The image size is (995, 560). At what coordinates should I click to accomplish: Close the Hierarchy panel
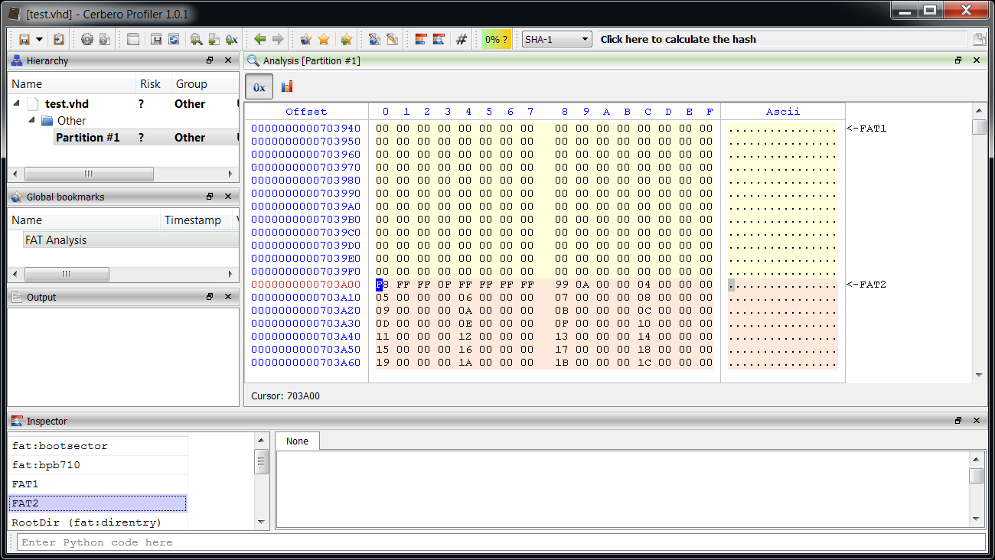coord(227,60)
